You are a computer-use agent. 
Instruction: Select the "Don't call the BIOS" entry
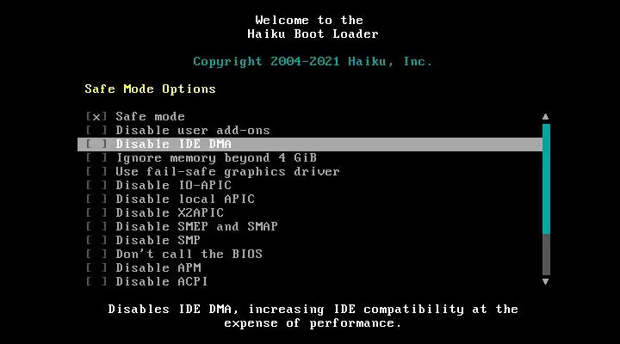tap(189, 254)
